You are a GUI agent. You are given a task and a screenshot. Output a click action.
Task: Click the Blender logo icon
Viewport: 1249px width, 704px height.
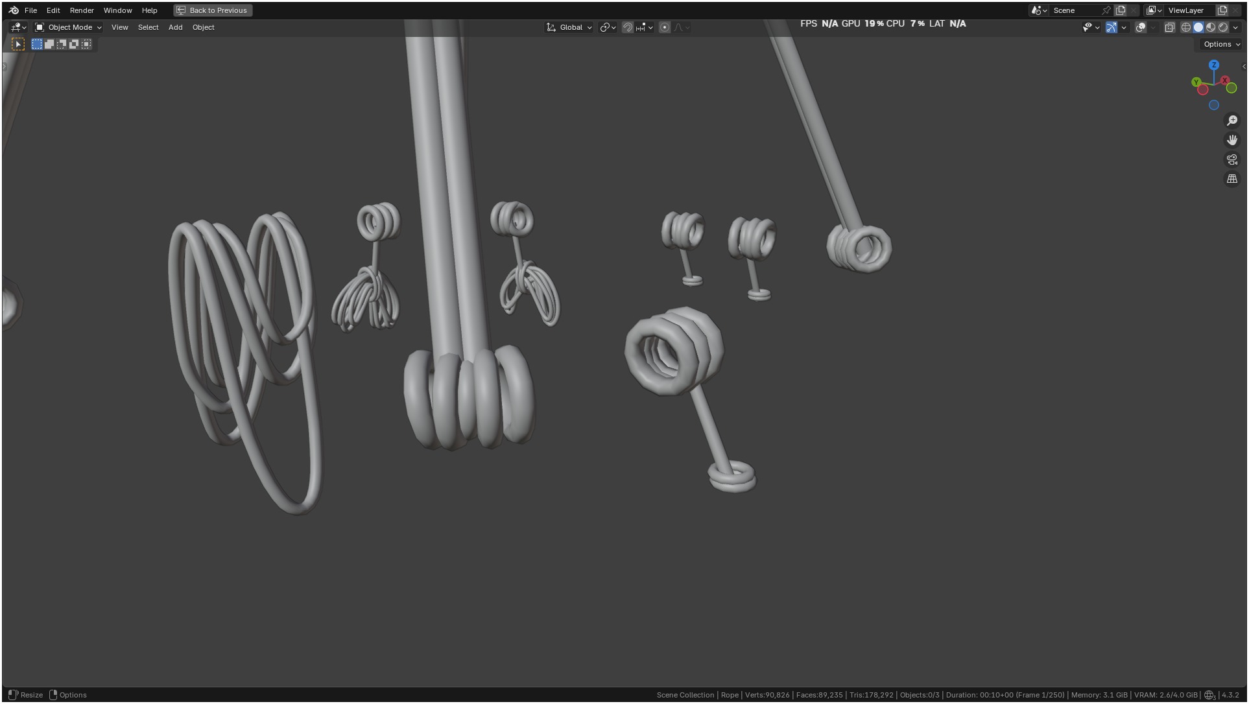click(14, 10)
